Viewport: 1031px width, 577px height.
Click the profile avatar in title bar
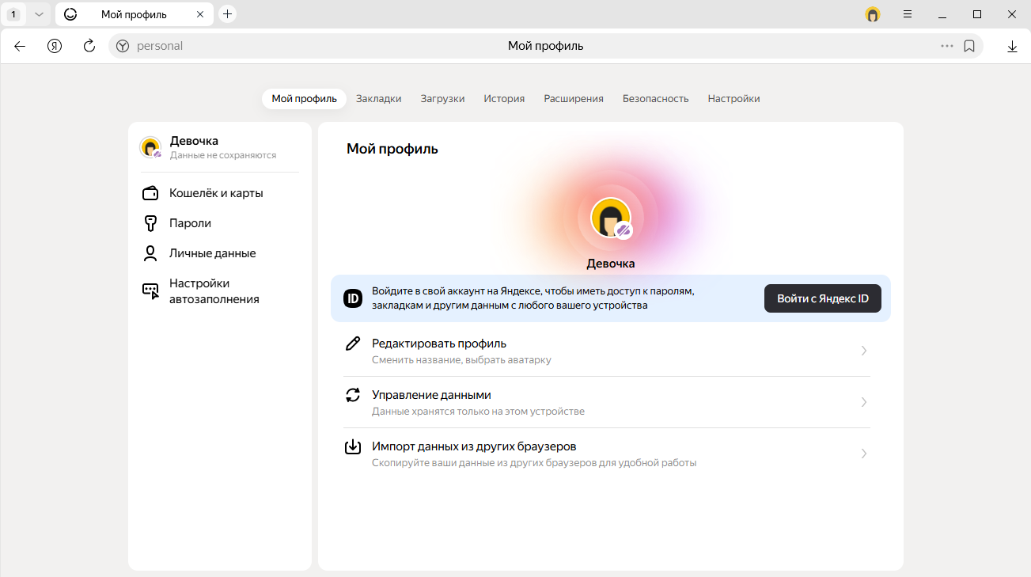873,14
